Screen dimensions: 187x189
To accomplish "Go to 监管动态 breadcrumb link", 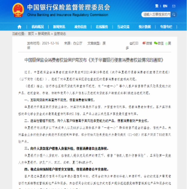I will 60,34.
